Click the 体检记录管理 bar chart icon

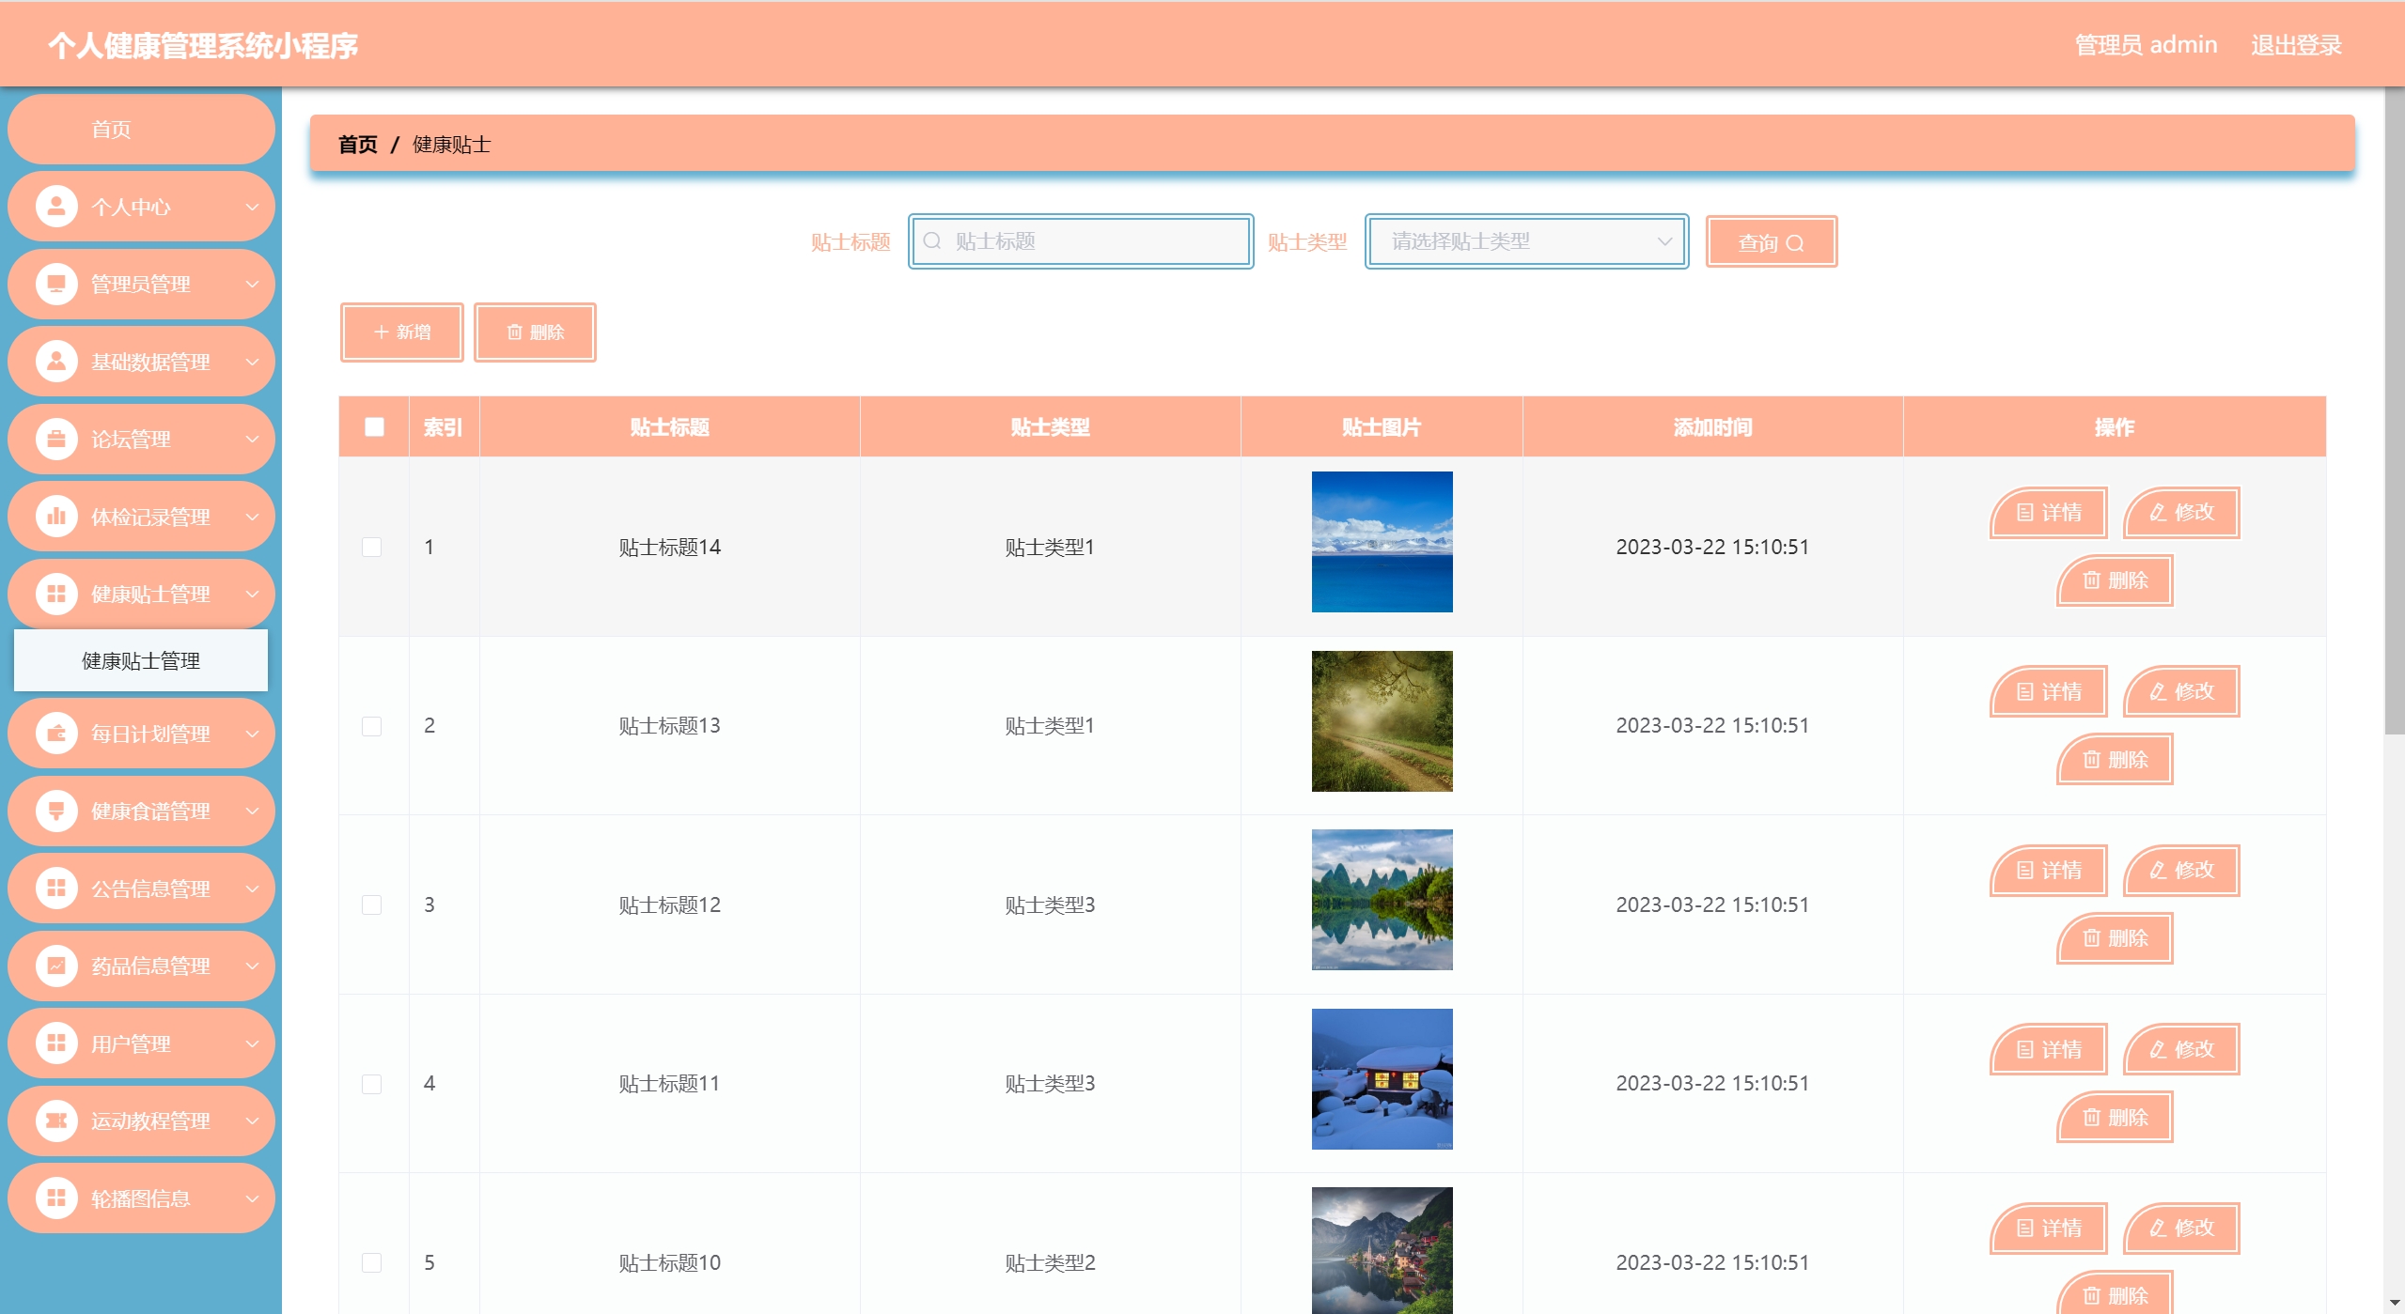[x=56, y=517]
